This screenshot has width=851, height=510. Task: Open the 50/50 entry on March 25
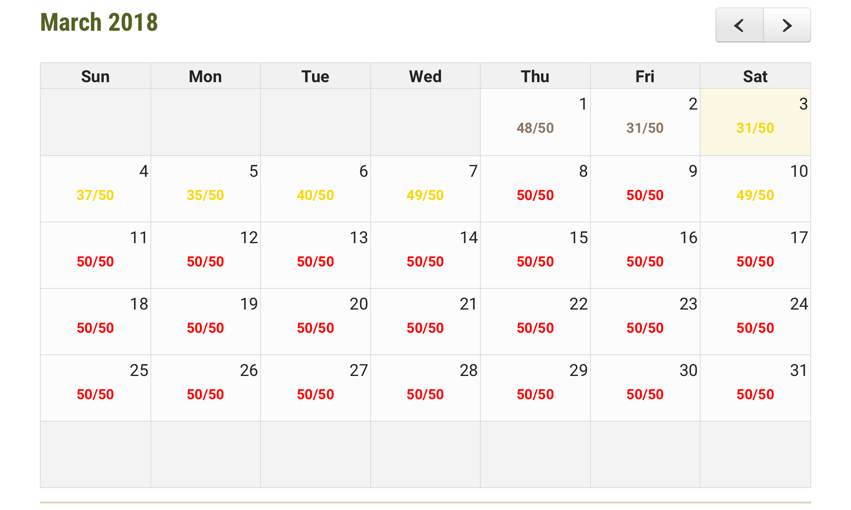click(x=95, y=395)
